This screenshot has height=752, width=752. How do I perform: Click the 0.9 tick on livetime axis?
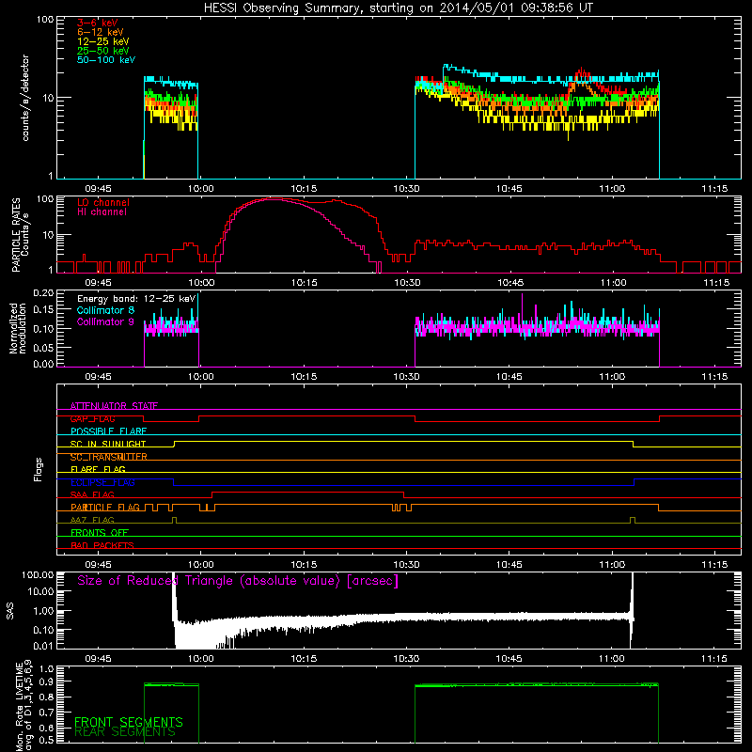pyautogui.click(x=46, y=681)
